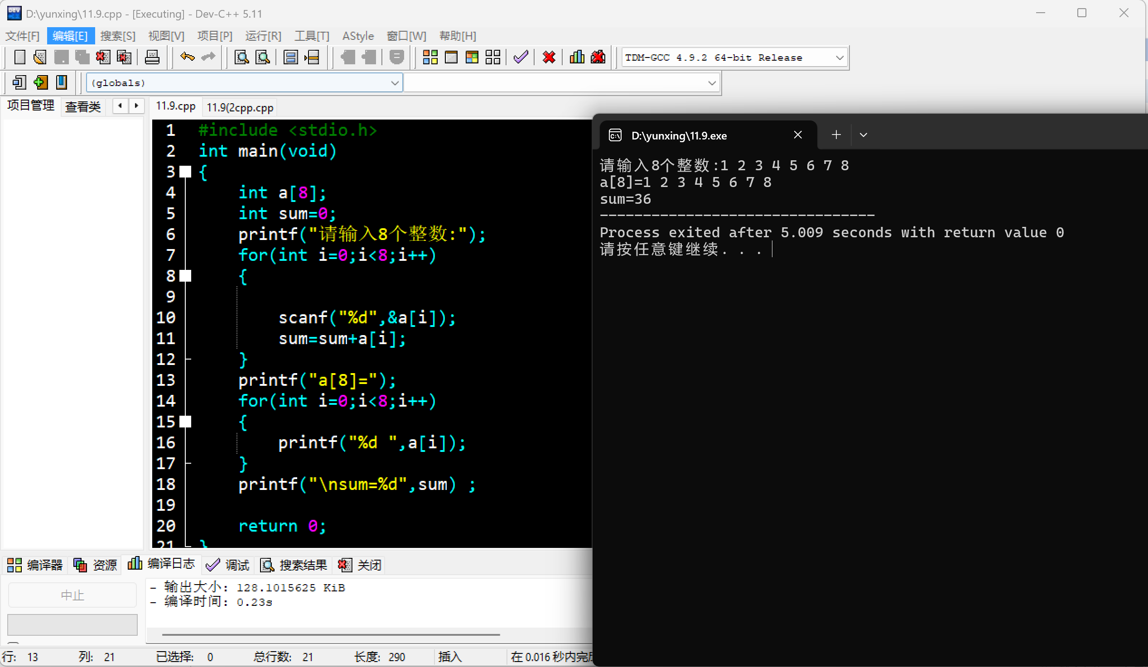The width and height of the screenshot is (1148, 667).
Task: Click the Profile analysis bar chart icon
Action: (577, 58)
